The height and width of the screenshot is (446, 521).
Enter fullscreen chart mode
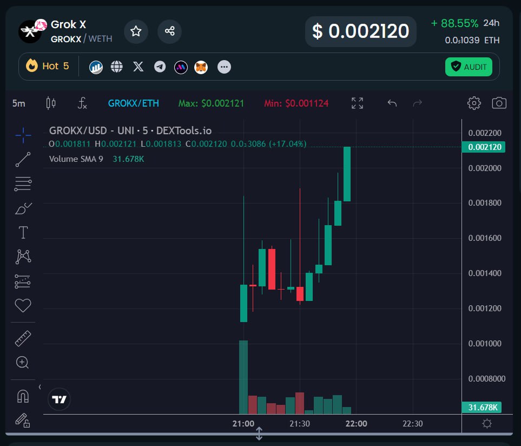click(x=357, y=103)
